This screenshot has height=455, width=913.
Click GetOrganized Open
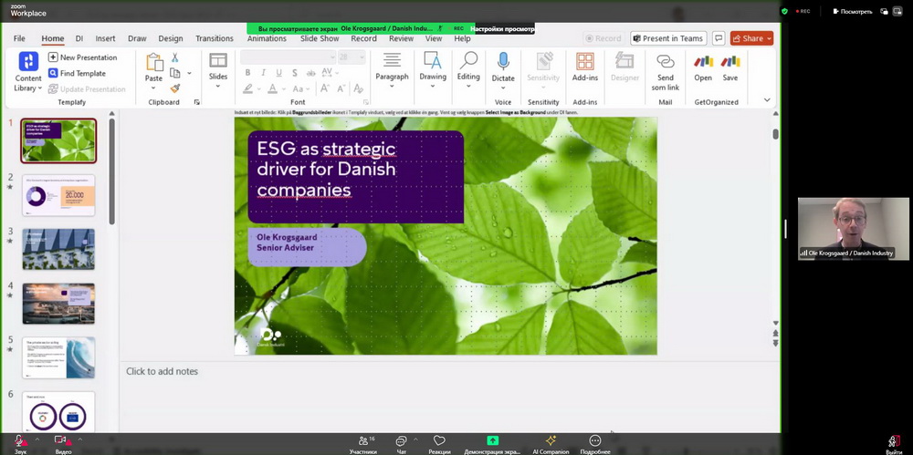[703, 68]
